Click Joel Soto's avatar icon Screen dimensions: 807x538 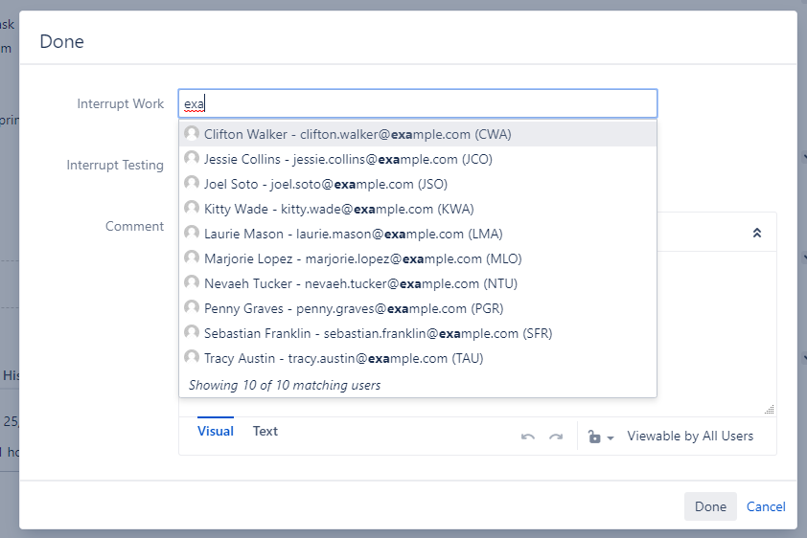[192, 183]
